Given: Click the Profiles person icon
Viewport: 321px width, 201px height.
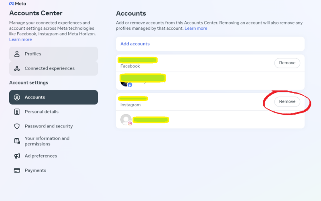Looking at the screenshot, I should pos(17,54).
